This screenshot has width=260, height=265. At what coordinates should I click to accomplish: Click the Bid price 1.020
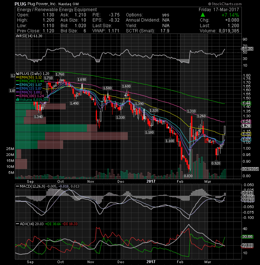click(80, 26)
